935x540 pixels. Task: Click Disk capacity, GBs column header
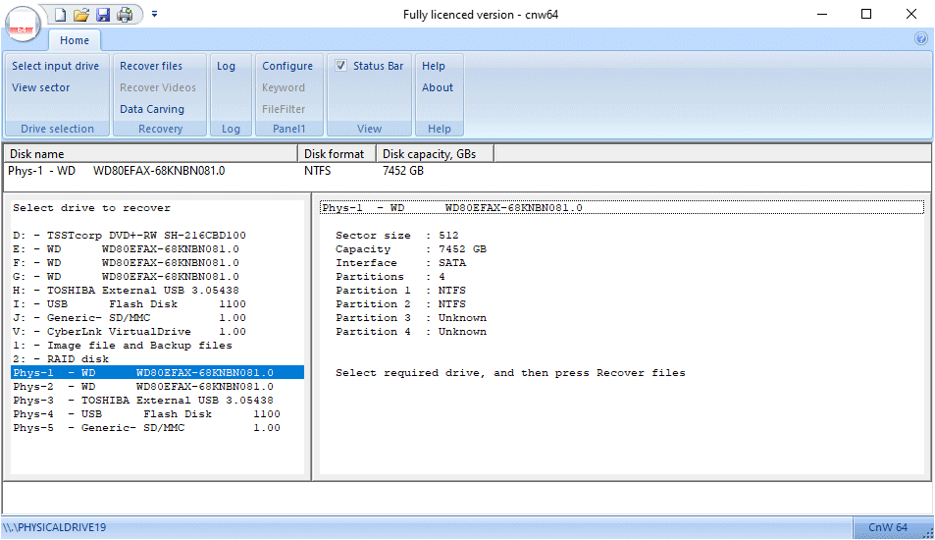tap(435, 154)
